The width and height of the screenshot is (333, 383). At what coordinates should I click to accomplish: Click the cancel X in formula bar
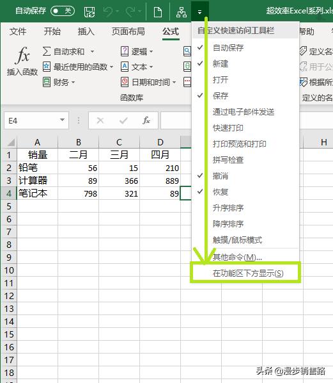point(100,120)
